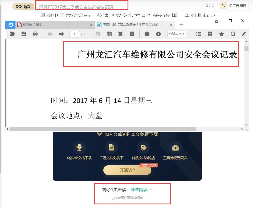Open the table of contents list icon
The height and width of the screenshot is (207, 253).
(198, 34)
